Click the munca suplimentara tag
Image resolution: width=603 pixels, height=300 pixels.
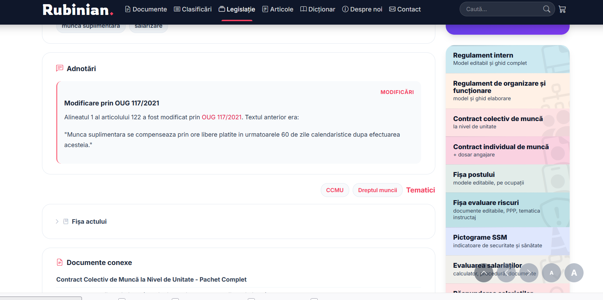(91, 27)
